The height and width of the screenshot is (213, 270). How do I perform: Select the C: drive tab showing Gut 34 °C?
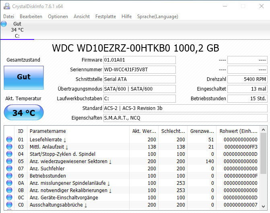pos(17,30)
